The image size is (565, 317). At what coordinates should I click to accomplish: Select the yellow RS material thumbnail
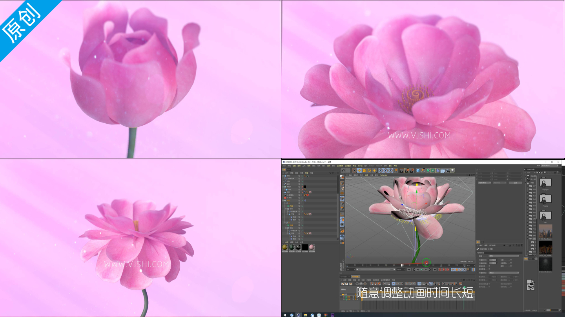(285, 247)
